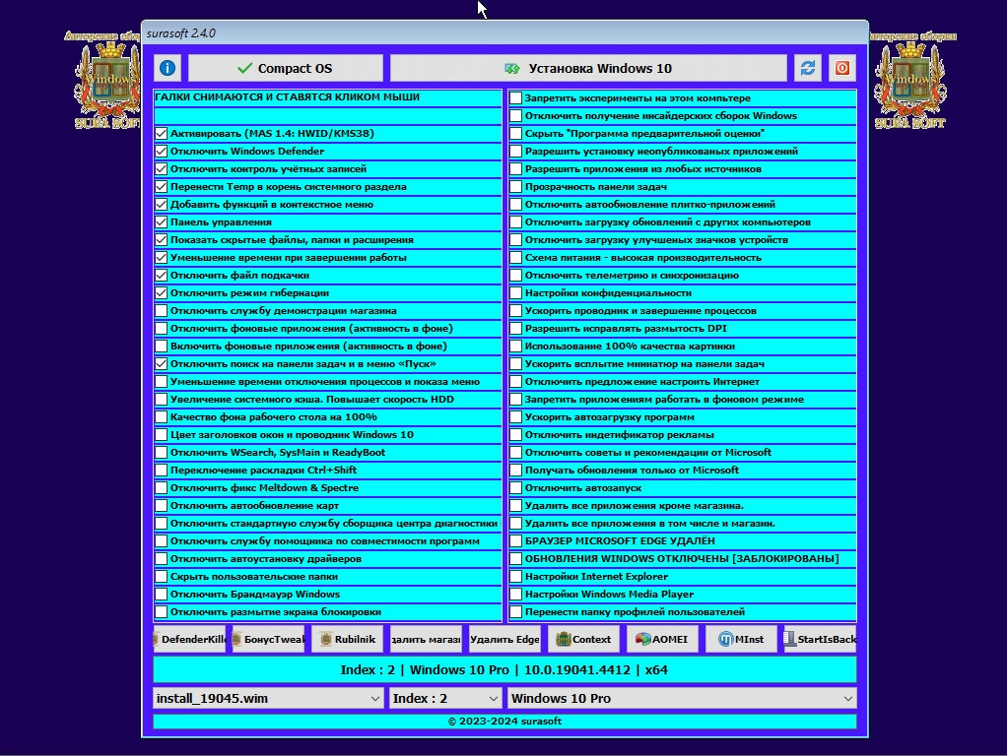The height and width of the screenshot is (756, 1007).
Task: Check Получать обновления только от Microsoft
Action: 515,471
